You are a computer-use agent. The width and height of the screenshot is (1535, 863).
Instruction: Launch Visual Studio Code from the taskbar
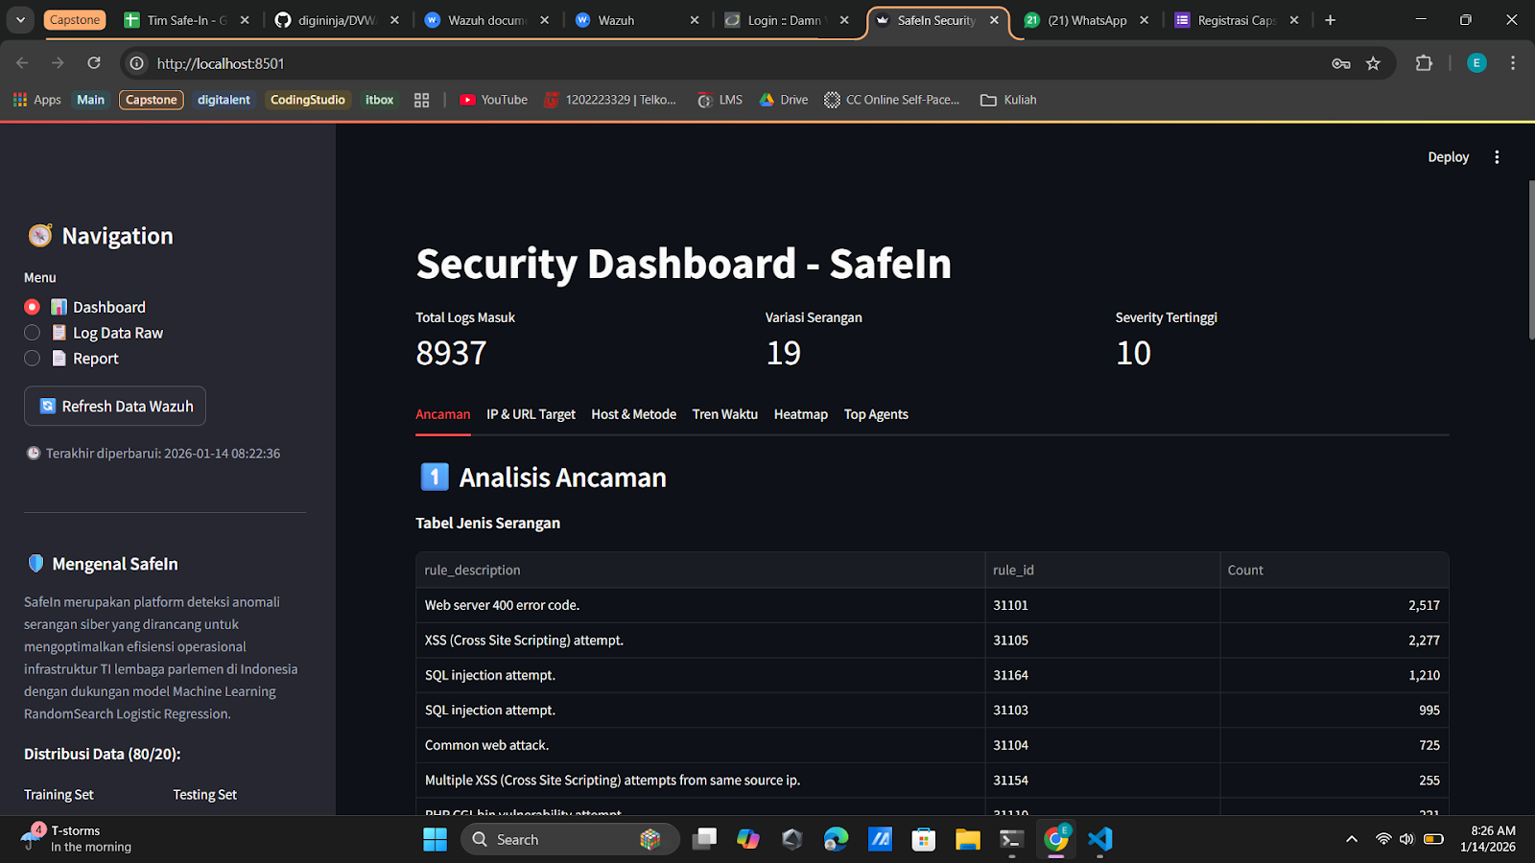pyautogui.click(x=1099, y=839)
